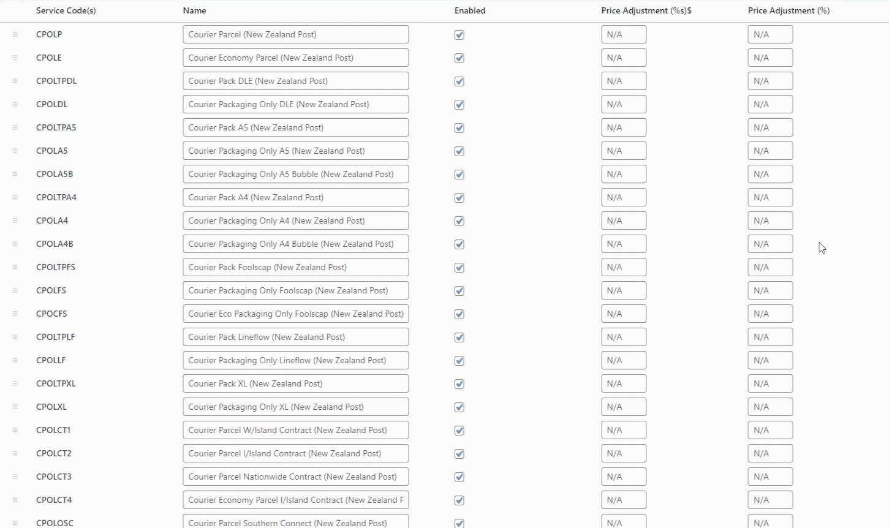Click the Price Adjustment (%) column header
The height and width of the screenshot is (528, 889).
pyautogui.click(x=789, y=10)
